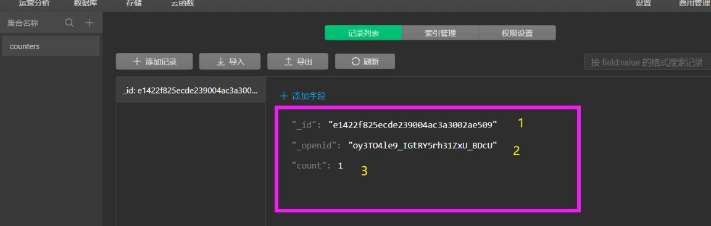711x226 pixels.
Task: Open 数据库 in top menu
Action: pyautogui.click(x=86, y=4)
